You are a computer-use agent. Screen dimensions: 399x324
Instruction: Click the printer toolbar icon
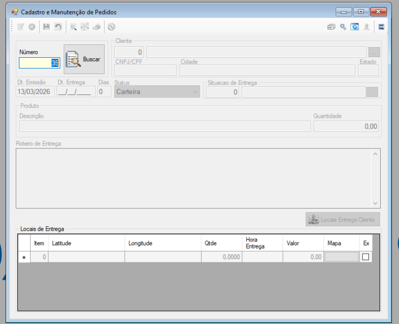coord(97,27)
